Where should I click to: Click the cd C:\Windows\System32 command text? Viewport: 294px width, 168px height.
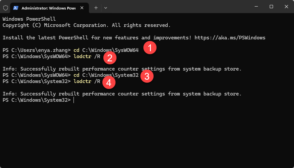[106, 75]
